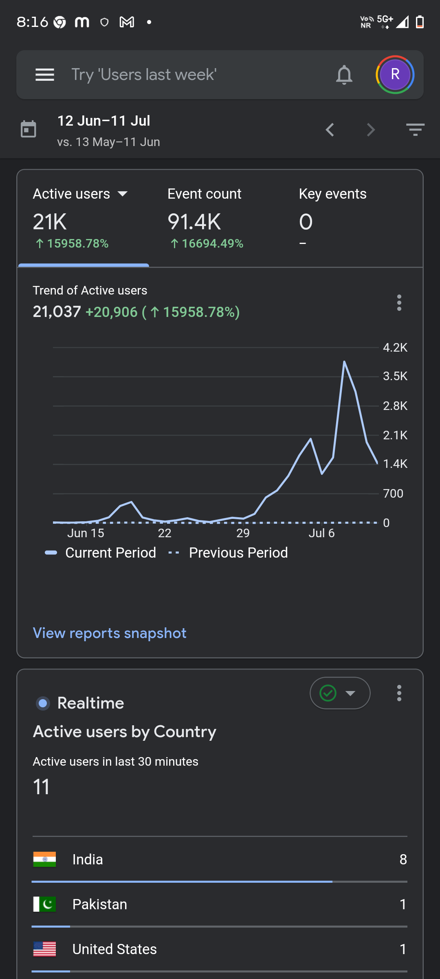Tap the calendar date range icon
Screen dimensions: 440x979
click(x=29, y=129)
